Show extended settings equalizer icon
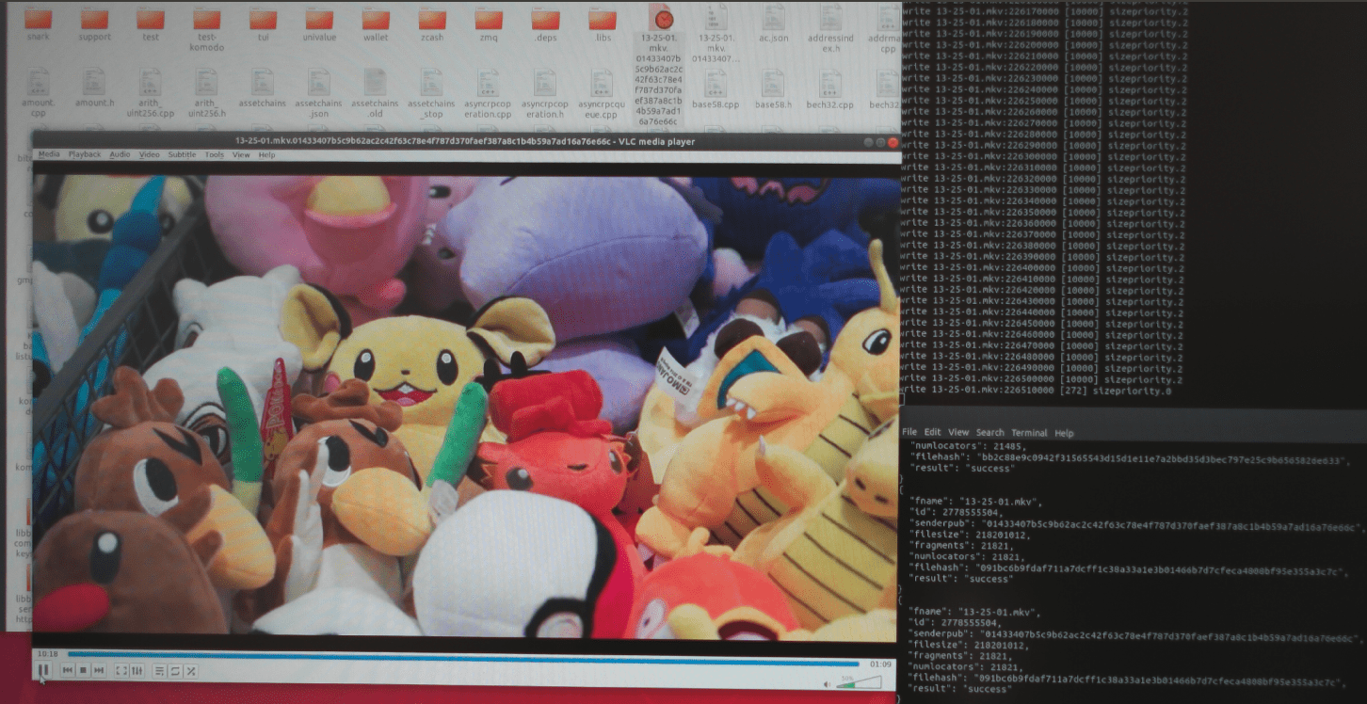The width and height of the screenshot is (1367, 704). pyautogui.click(x=137, y=670)
